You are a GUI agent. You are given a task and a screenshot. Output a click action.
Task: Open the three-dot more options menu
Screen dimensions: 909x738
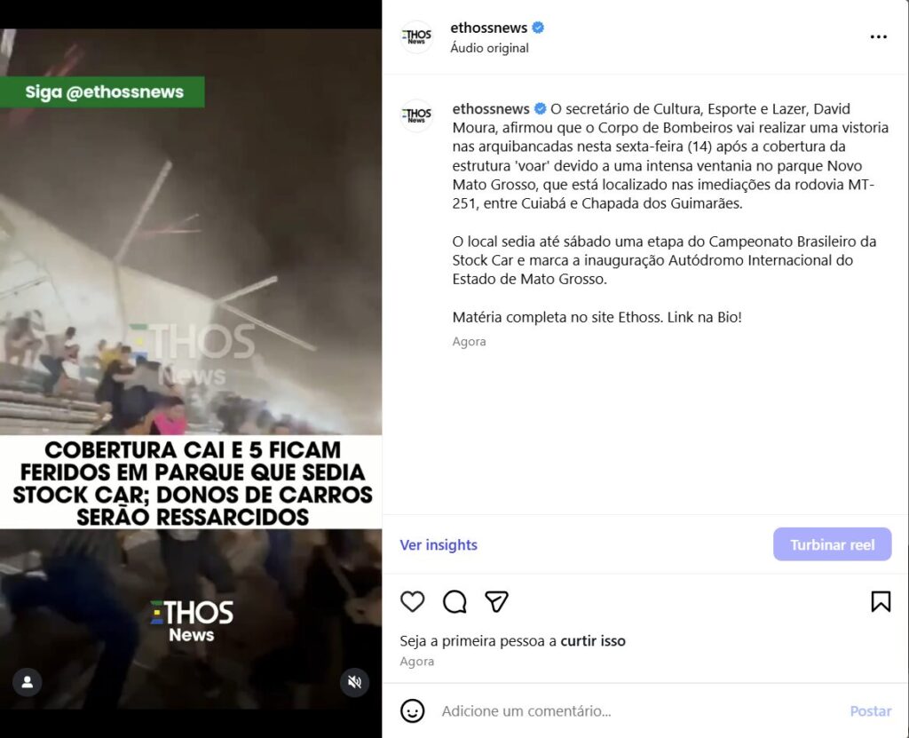tap(878, 36)
